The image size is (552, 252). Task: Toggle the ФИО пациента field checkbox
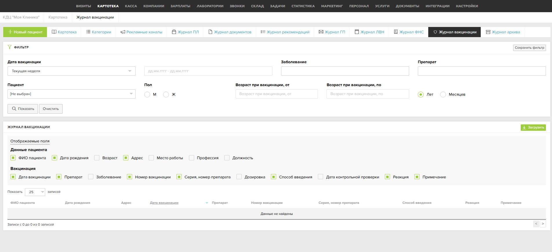[13, 158]
